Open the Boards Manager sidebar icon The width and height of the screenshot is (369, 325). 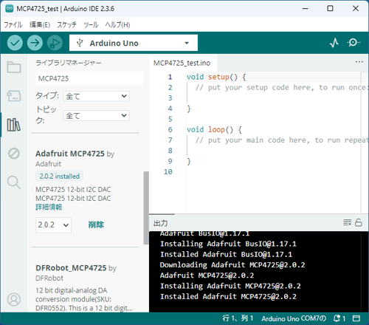coord(14,96)
